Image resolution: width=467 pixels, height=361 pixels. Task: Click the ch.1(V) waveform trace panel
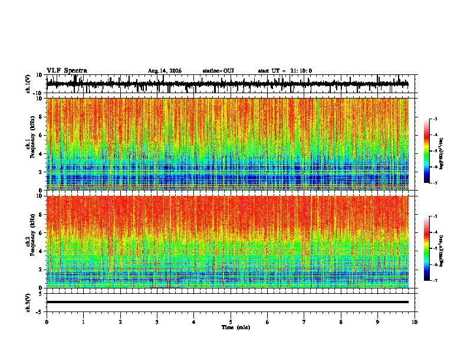click(x=232, y=84)
